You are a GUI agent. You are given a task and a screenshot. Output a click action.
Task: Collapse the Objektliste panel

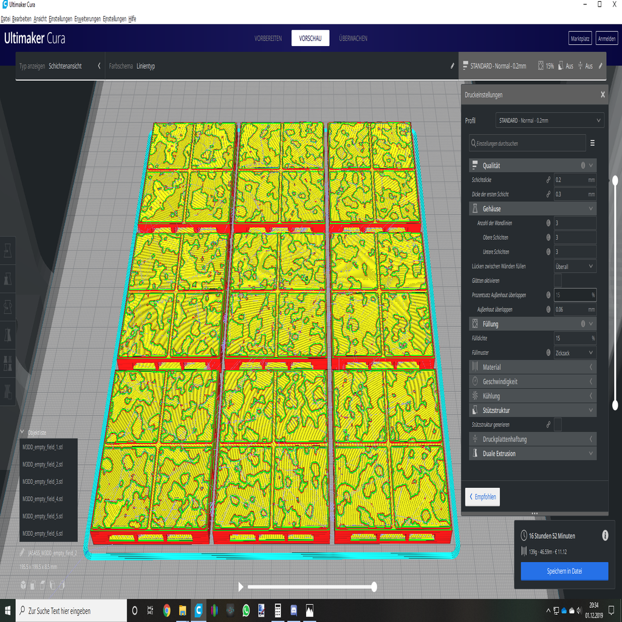coord(22,432)
